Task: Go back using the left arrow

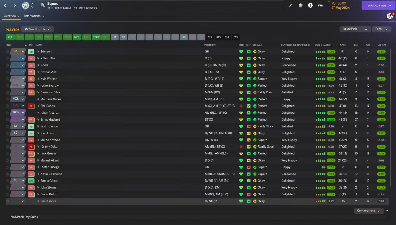Action: click(x=5, y=6)
